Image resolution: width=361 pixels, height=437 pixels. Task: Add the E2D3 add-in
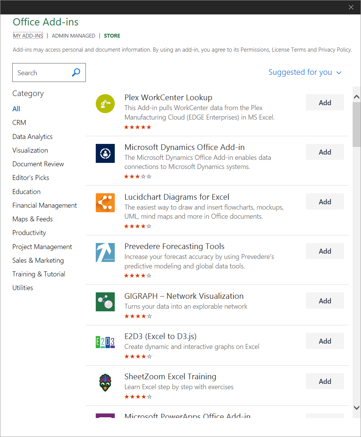pyautogui.click(x=325, y=341)
